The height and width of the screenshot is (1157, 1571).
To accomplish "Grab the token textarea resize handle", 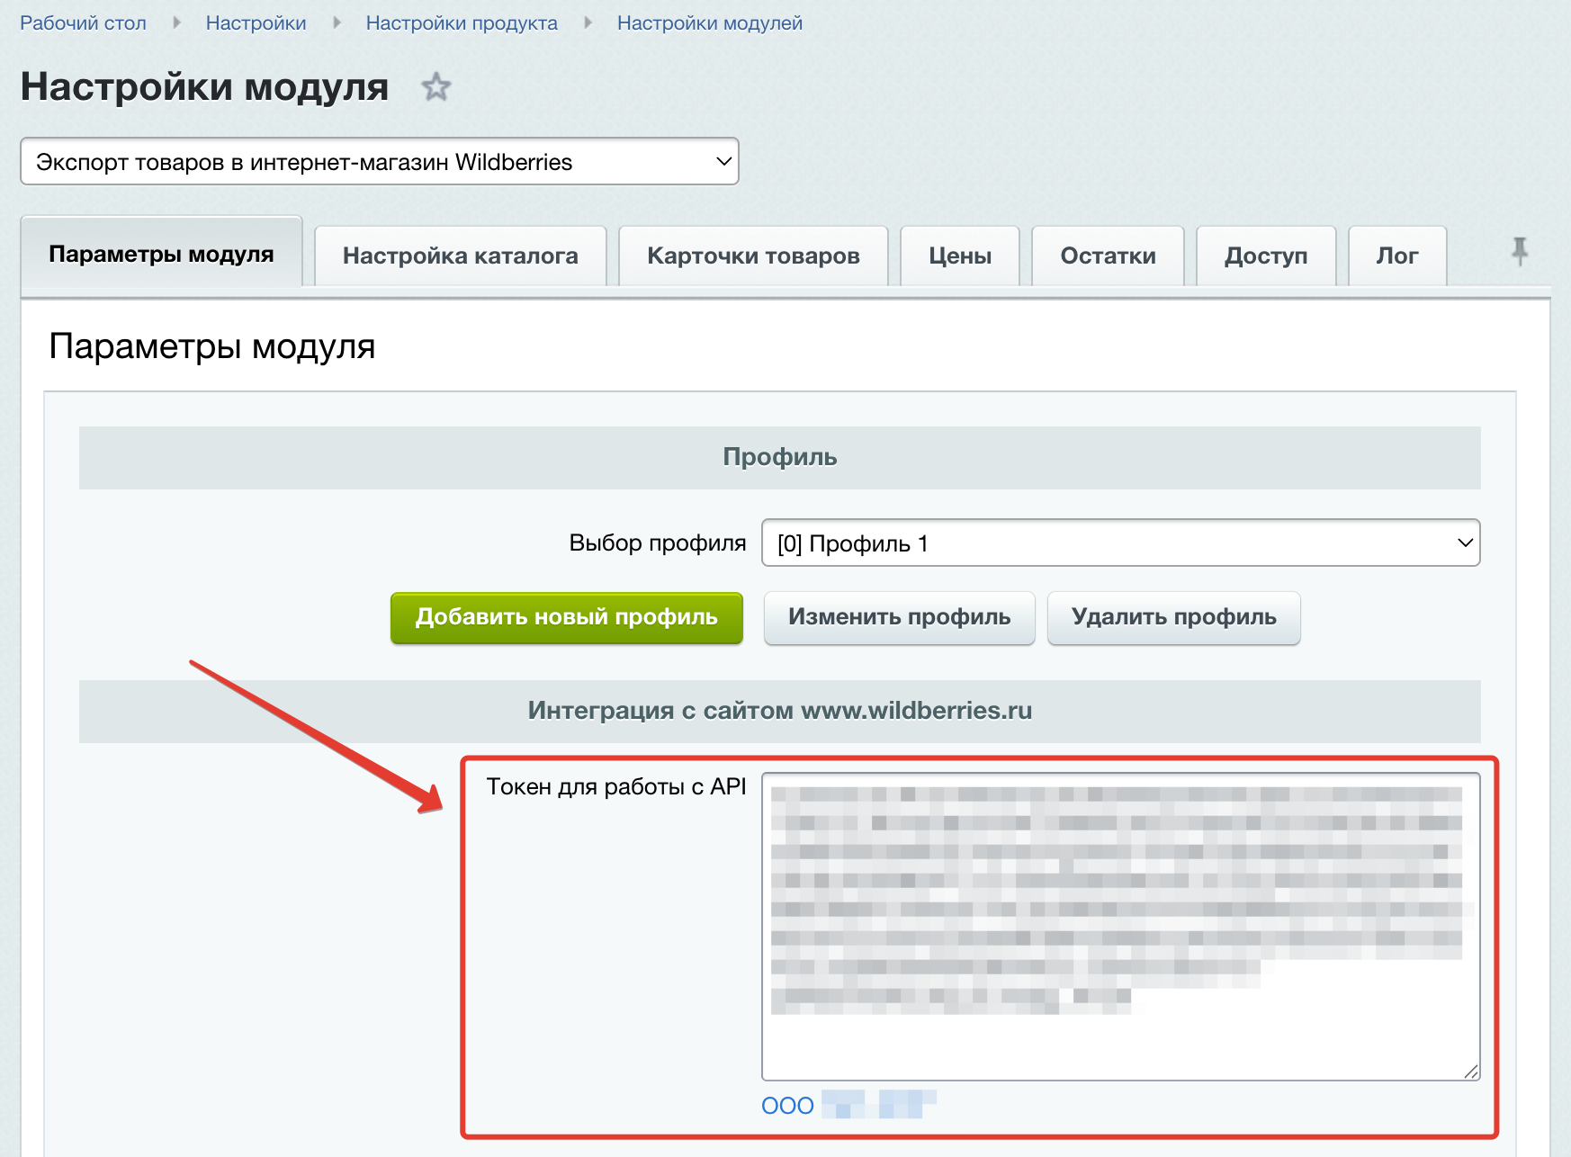I will (1471, 1072).
